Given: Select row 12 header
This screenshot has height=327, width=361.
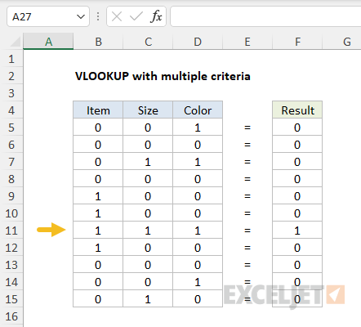Looking at the screenshot, I should click(x=11, y=248).
